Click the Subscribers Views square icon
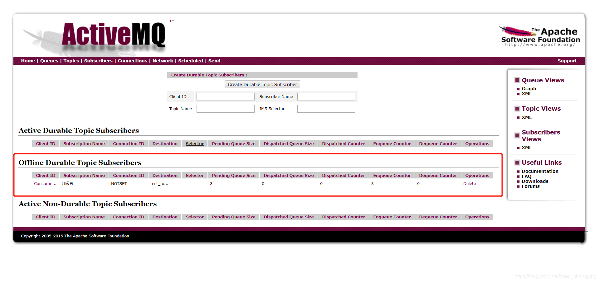The image size is (599, 282). 517,135
